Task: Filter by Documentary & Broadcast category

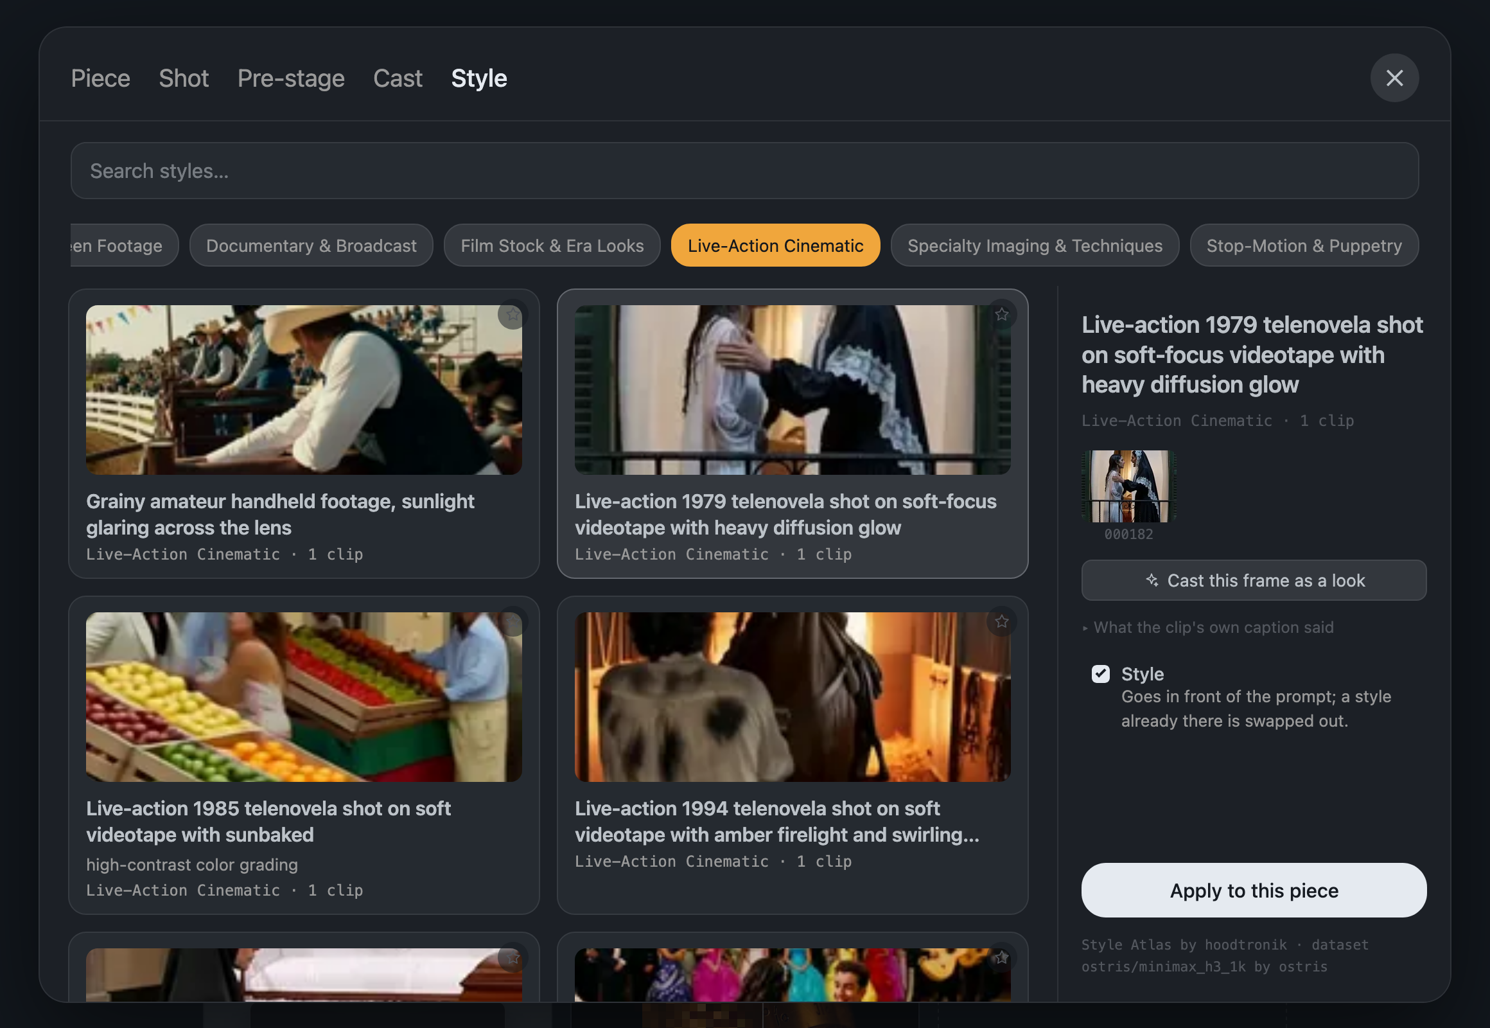Action: coord(311,245)
